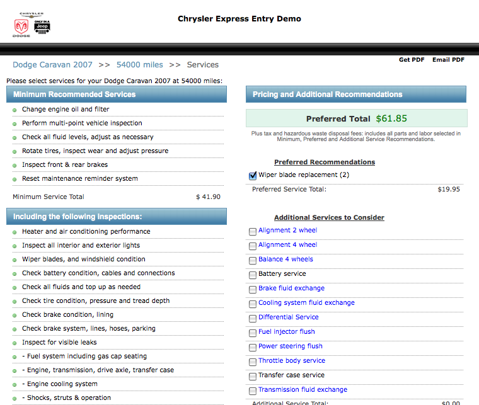Tick the Differential Service checkbox
Image resolution: width=479 pixels, height=405 pixels.
253,319
